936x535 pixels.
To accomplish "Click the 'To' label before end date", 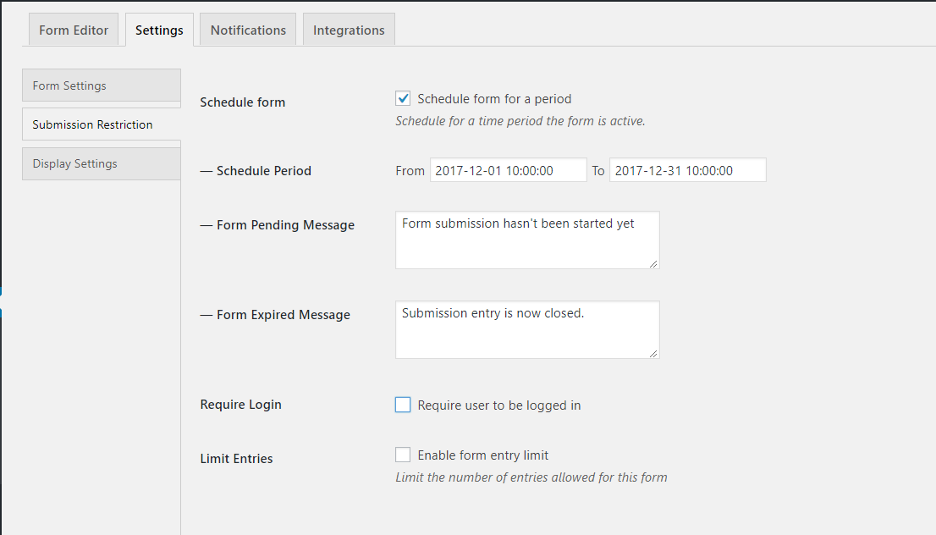I will tap(598, 171).
